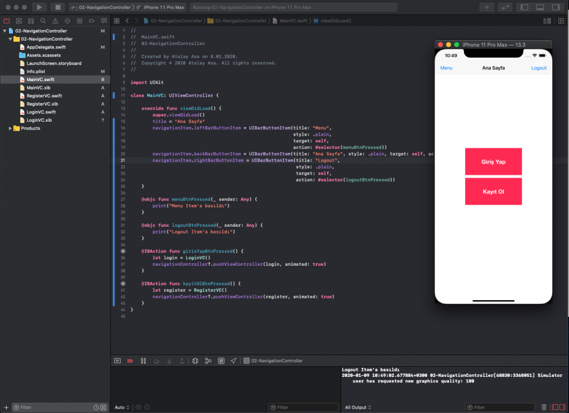
Task: Clear the console with the trash icon
Action: click(544, 407)
